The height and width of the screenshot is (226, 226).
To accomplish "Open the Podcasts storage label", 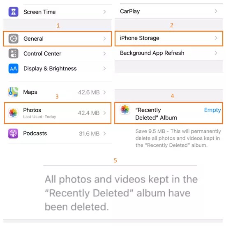I will [x=35, y=133].
